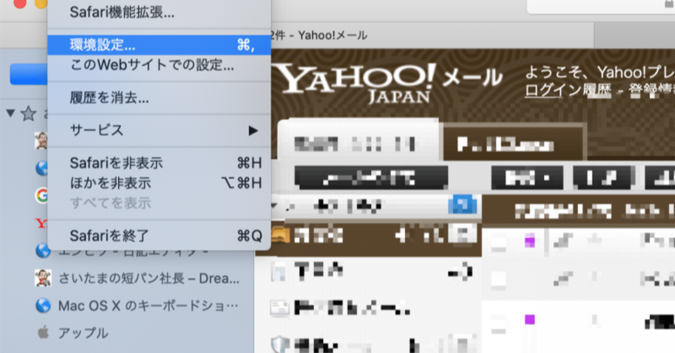
Task: Expand the サービス submenu arrow
Action: (254, 130)
